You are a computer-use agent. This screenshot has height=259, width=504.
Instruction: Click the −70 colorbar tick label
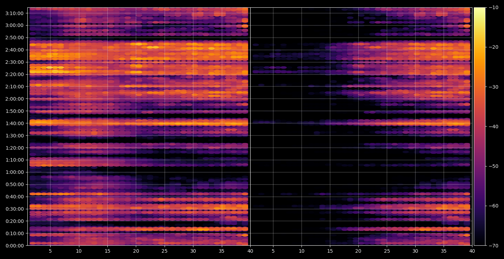tap(493, 246)
